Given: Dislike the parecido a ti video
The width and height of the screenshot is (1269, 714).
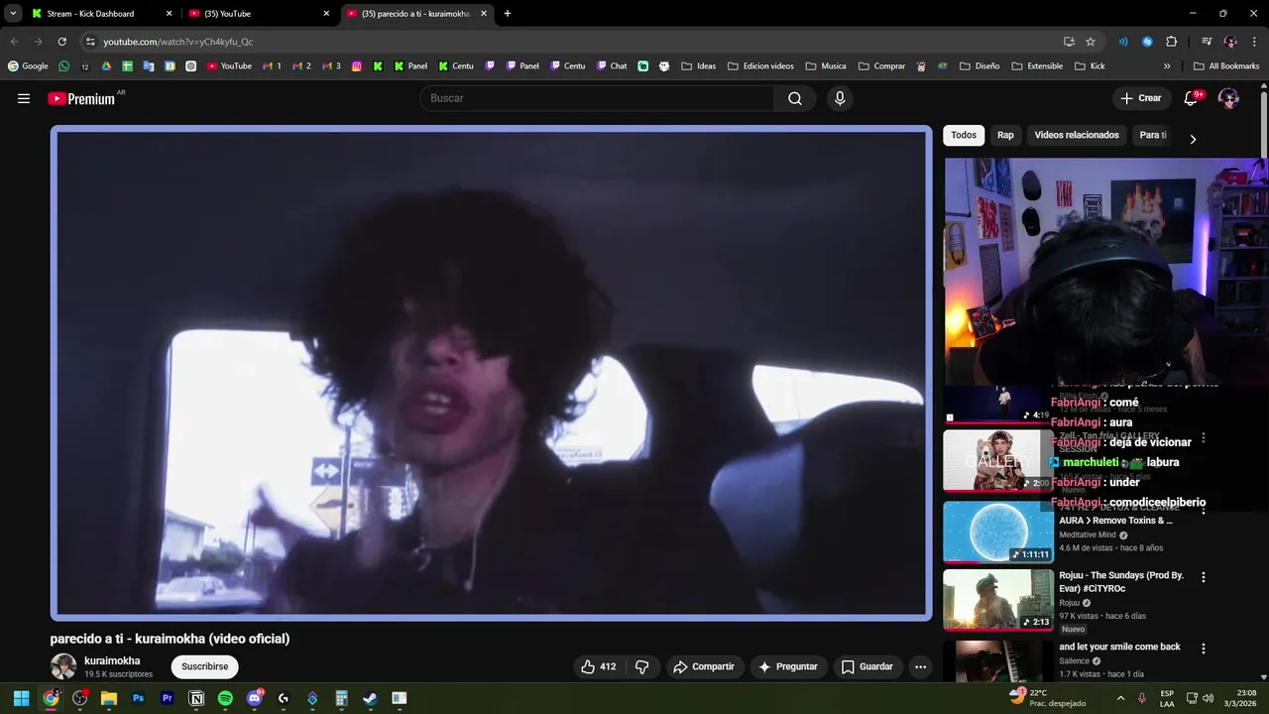Looking at the screenshot, I should click(x=641, y=666).
